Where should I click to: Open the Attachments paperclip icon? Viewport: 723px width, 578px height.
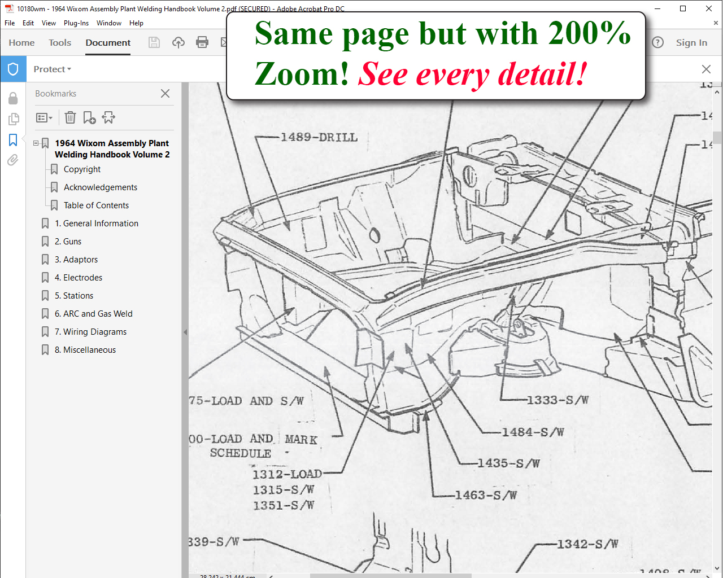13,160
